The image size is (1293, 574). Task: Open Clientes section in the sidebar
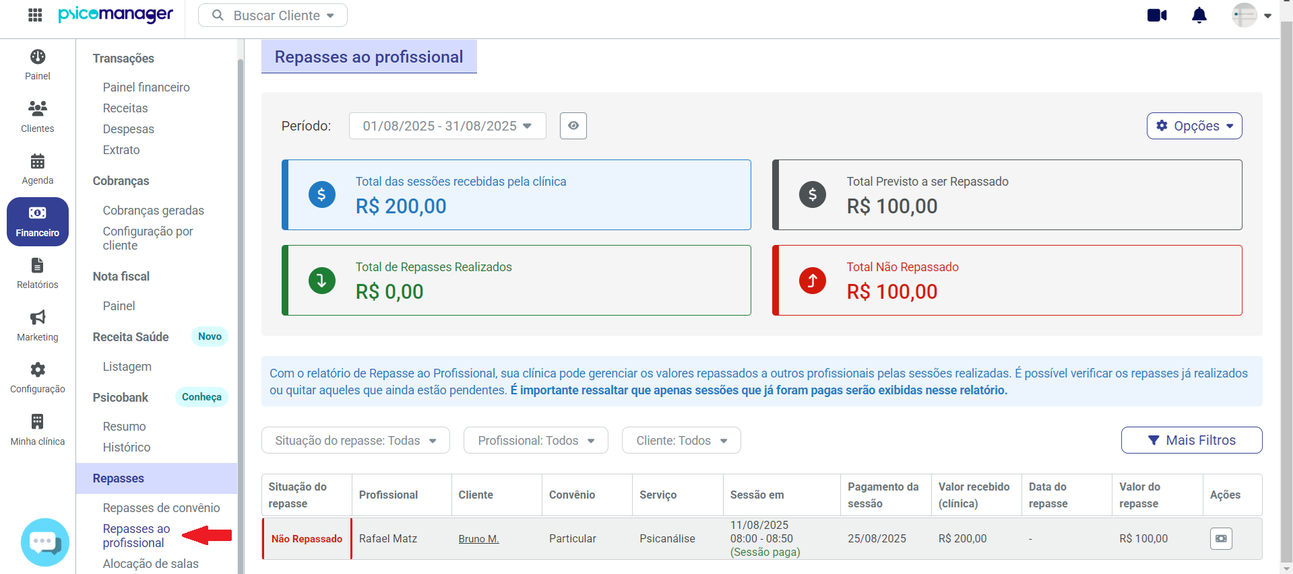point(38,117)
